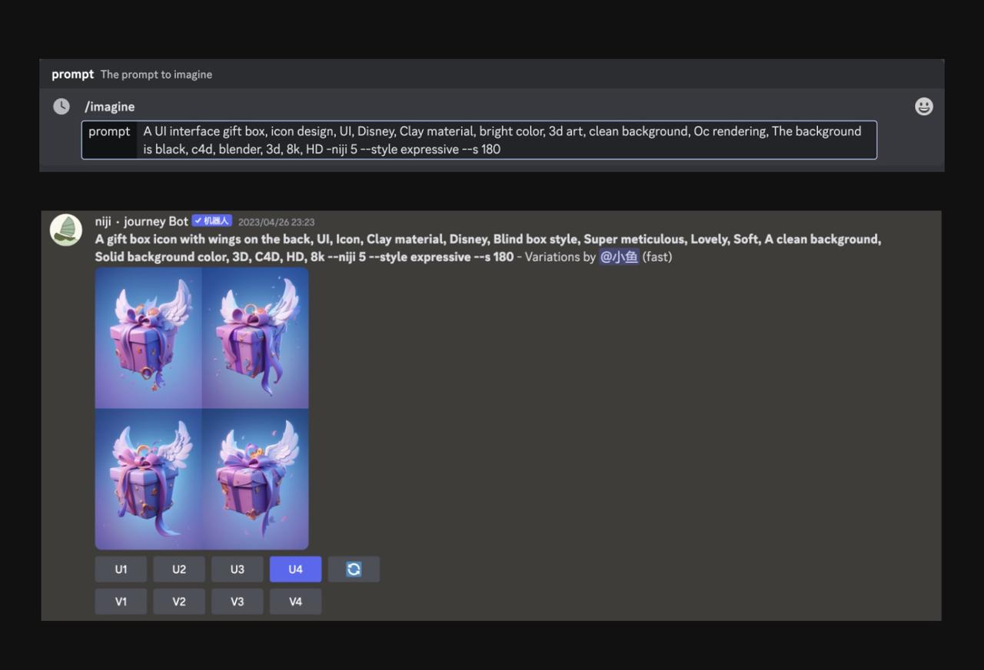Click the @小鱼 user mention
This screenshot has width=984, height=670.
click(x=619, y=257)
